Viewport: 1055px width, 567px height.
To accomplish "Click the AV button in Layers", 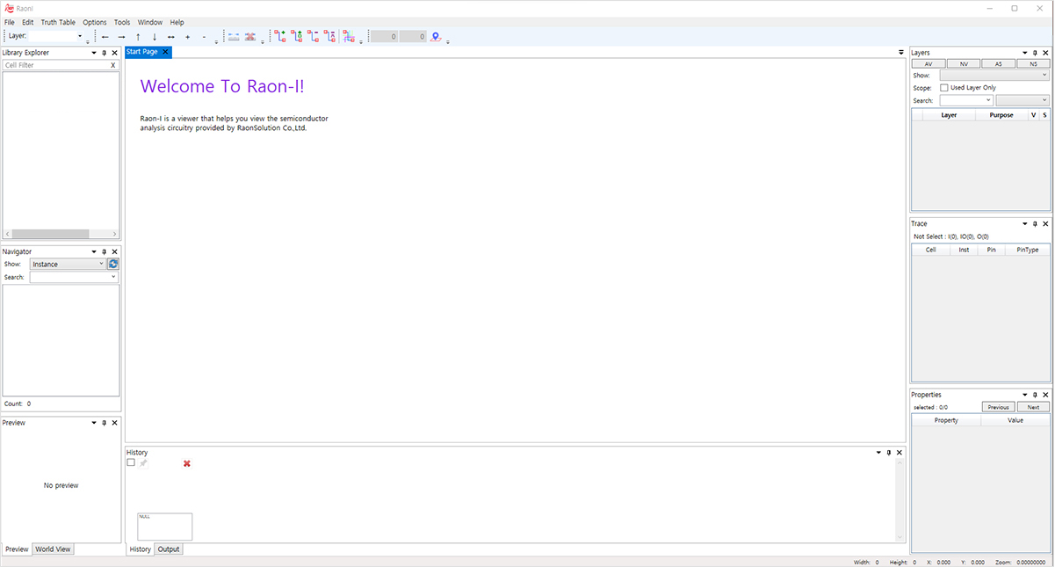I will tap(929, 64).
